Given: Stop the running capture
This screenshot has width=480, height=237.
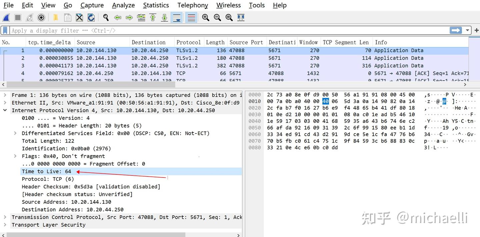Looking at the screenshot, I should coord(17,17).
